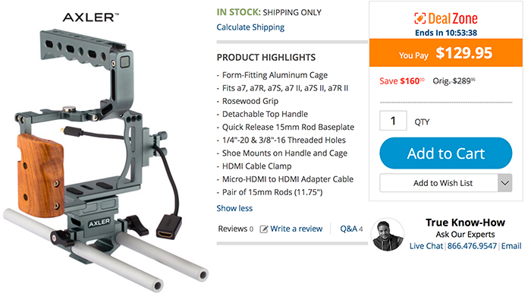Open the Write a review link
Viewport: 531px width, 300px height.
(x=296, y=229)
